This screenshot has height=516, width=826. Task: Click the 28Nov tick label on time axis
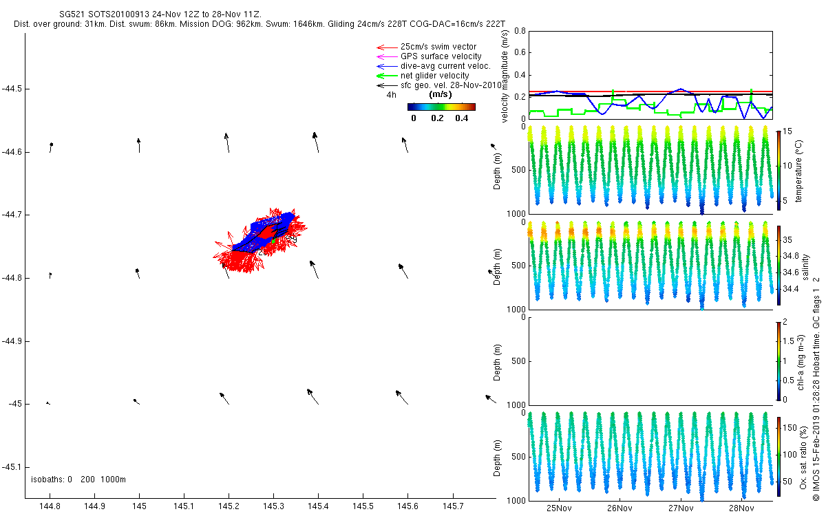[739, 508]
